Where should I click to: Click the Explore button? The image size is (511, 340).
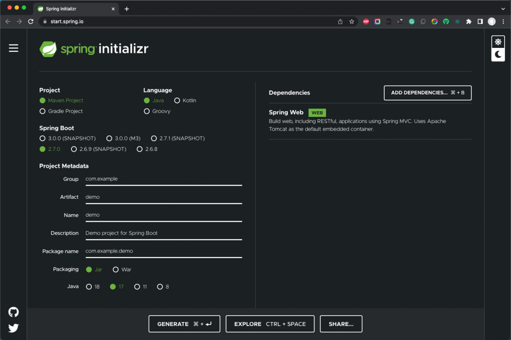click(x=270, y=324)
